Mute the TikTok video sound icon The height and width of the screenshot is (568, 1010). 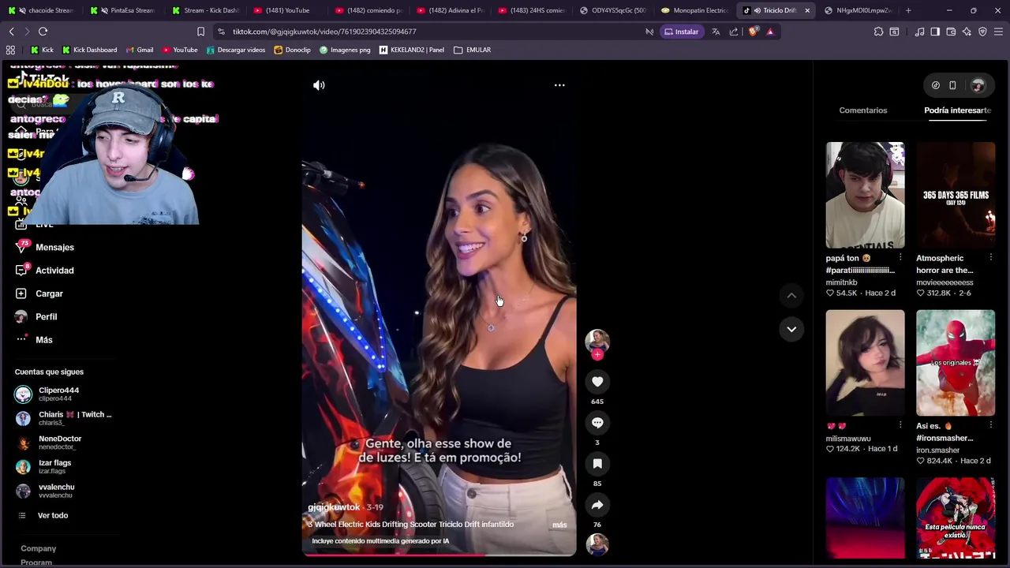click(319, 85)
